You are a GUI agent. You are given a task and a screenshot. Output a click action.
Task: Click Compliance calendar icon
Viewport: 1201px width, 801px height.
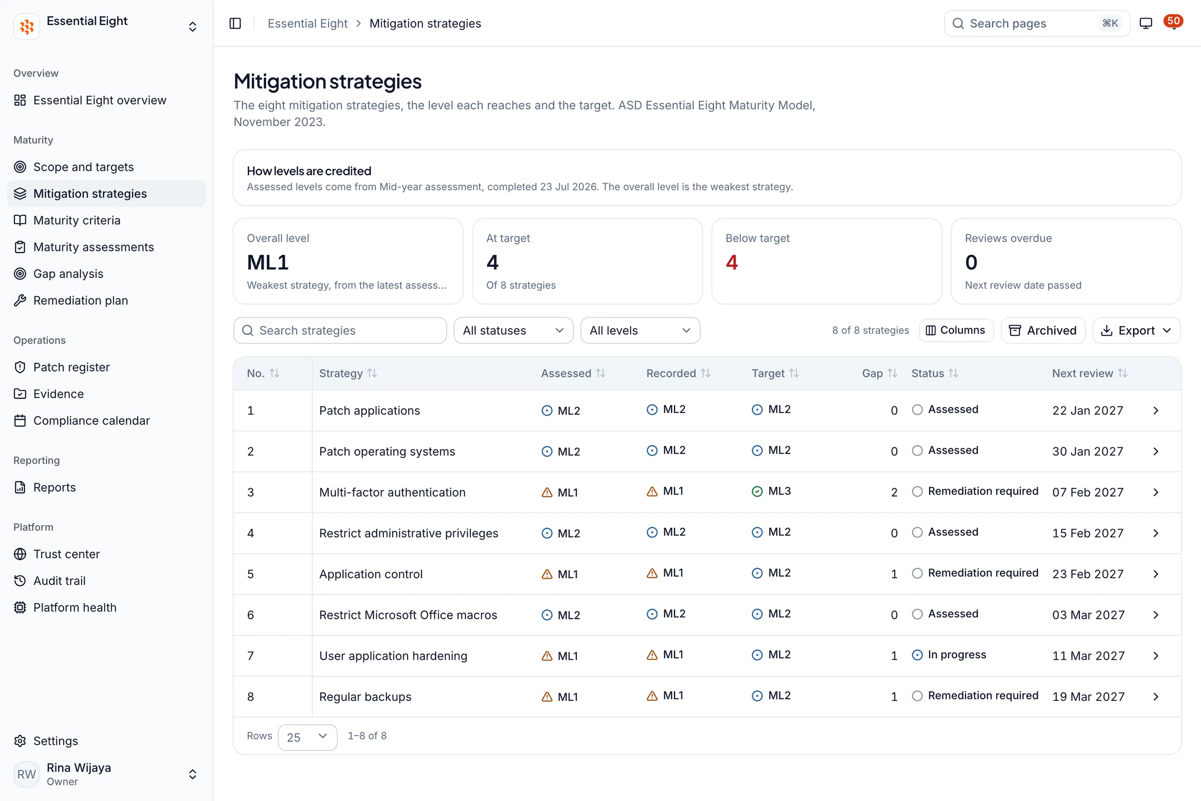click(x=20, y=421)
